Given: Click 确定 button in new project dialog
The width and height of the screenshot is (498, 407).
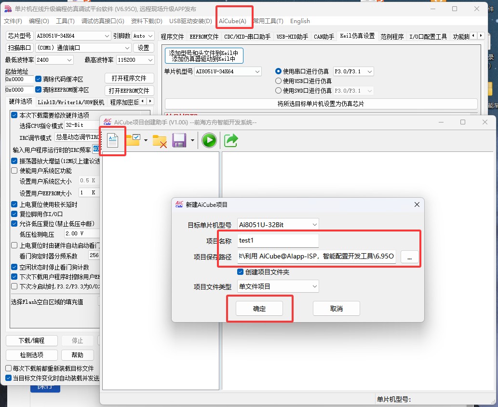Looking at the screenshot, I should pos(259,309).
